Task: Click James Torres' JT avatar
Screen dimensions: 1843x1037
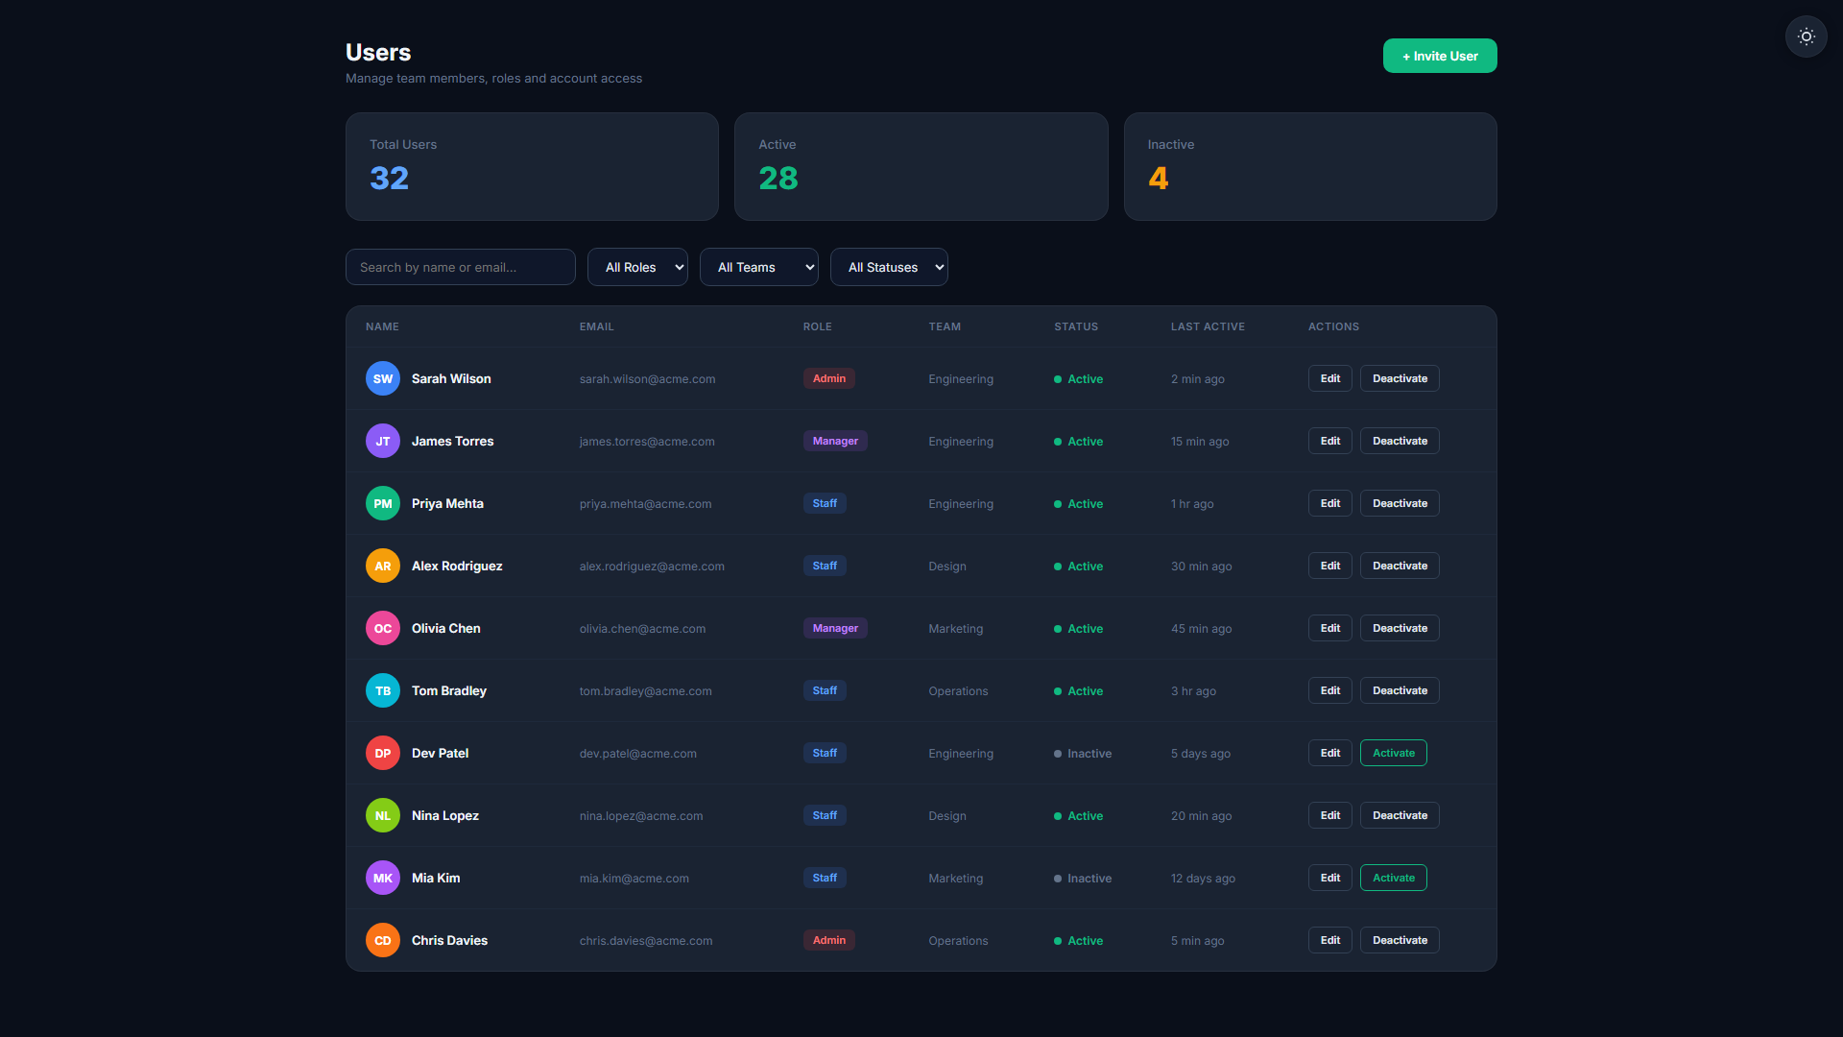Action: 383,441
